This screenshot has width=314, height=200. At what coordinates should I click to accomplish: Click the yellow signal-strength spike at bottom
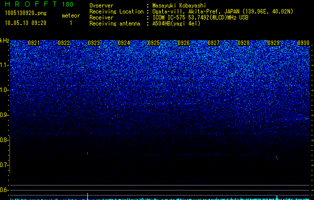[x=87, y=196]
